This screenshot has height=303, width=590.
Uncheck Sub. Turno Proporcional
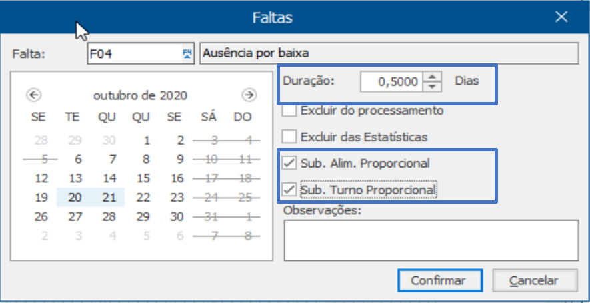point(289,190)
